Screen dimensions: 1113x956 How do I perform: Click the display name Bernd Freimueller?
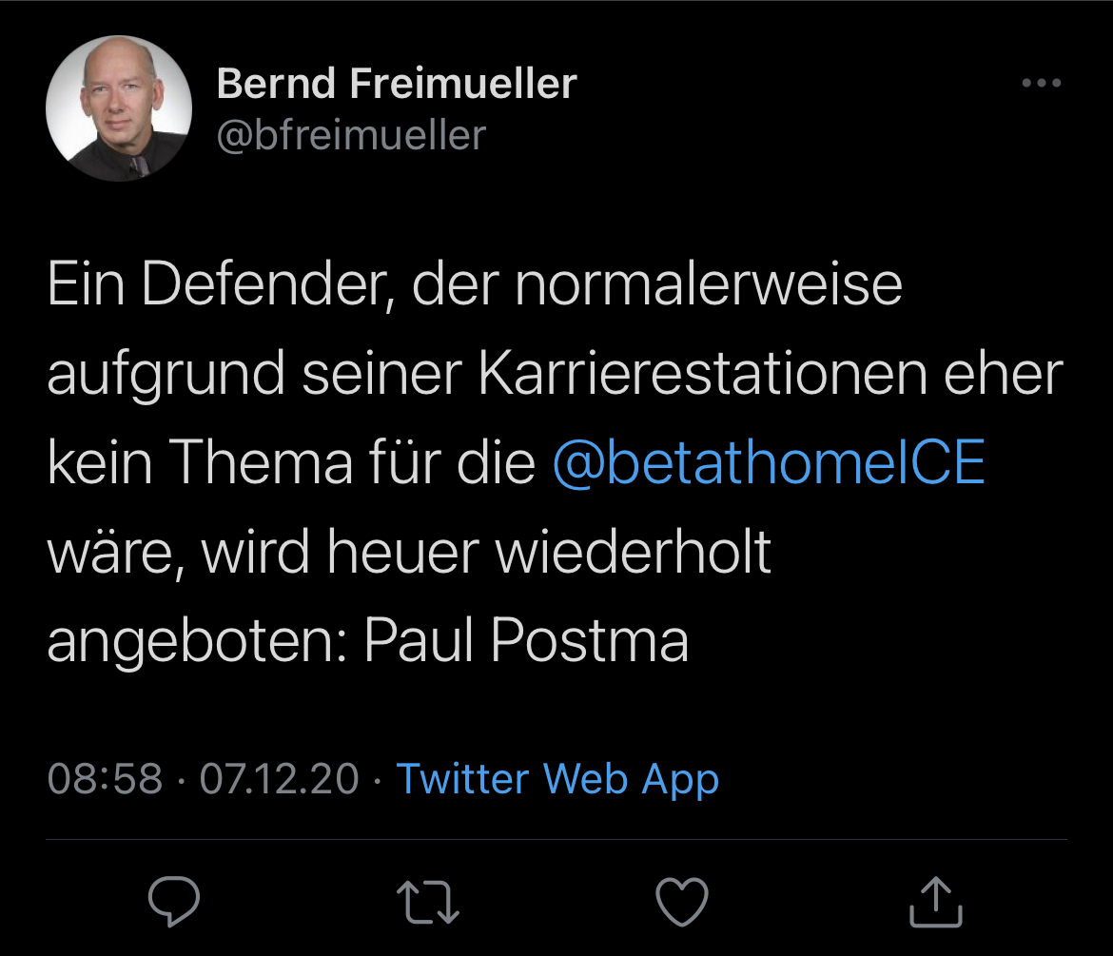(x=397, y=84)
